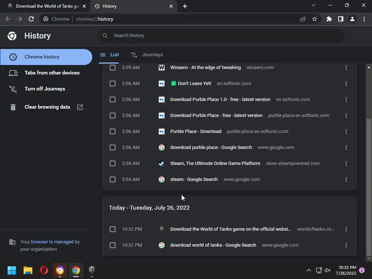This screenshot has width=372, height=279.
Task: Open File Explorer from the taskbar
Action: (x=28, y=270)
